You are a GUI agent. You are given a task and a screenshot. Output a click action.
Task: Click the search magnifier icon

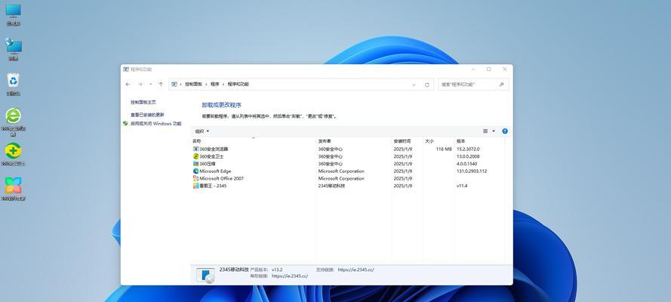coord(502,85)
